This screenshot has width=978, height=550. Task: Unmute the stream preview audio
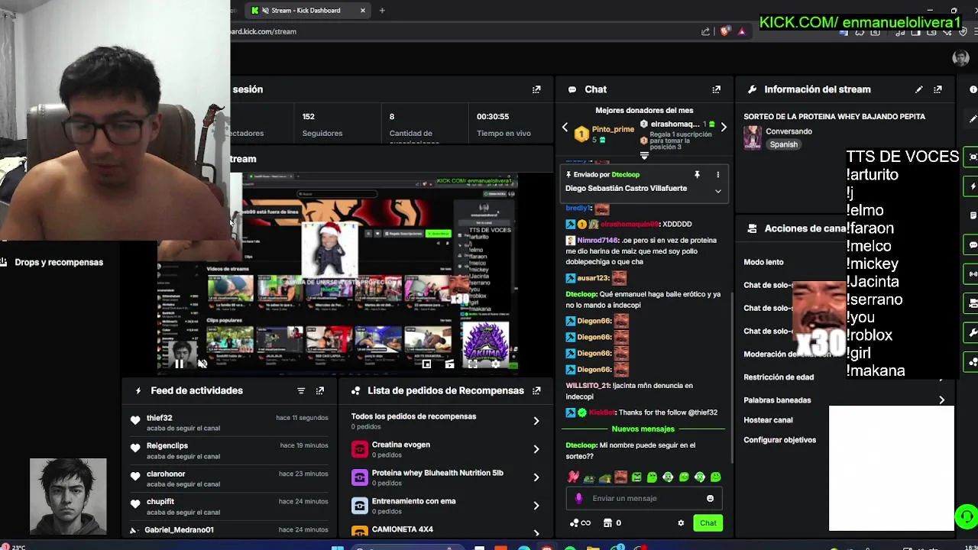(202, 364)
